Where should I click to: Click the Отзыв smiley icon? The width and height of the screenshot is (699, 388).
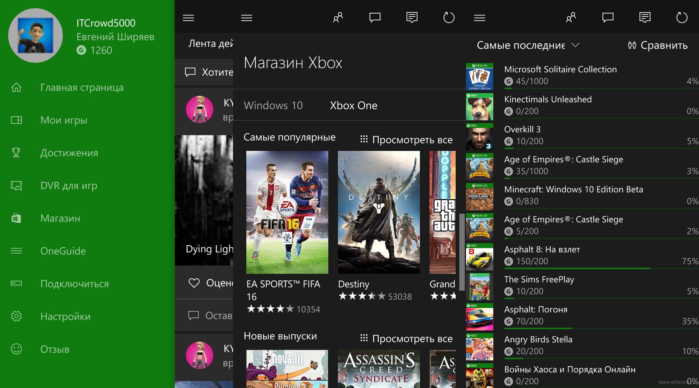[x=16, y=349]
